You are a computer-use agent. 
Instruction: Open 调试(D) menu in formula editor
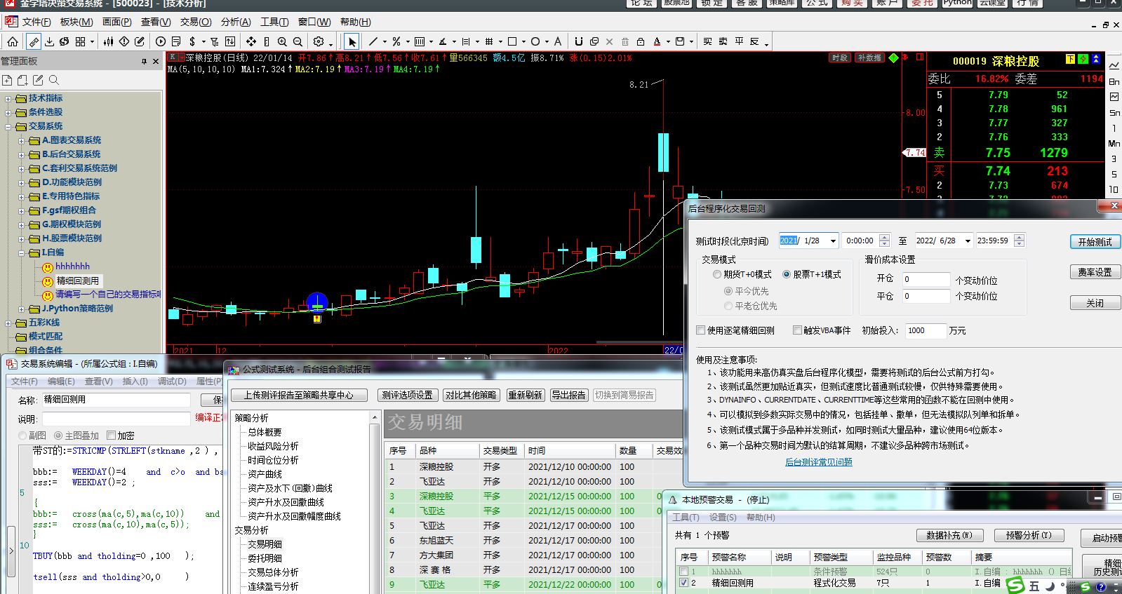(x=172, y=381)
